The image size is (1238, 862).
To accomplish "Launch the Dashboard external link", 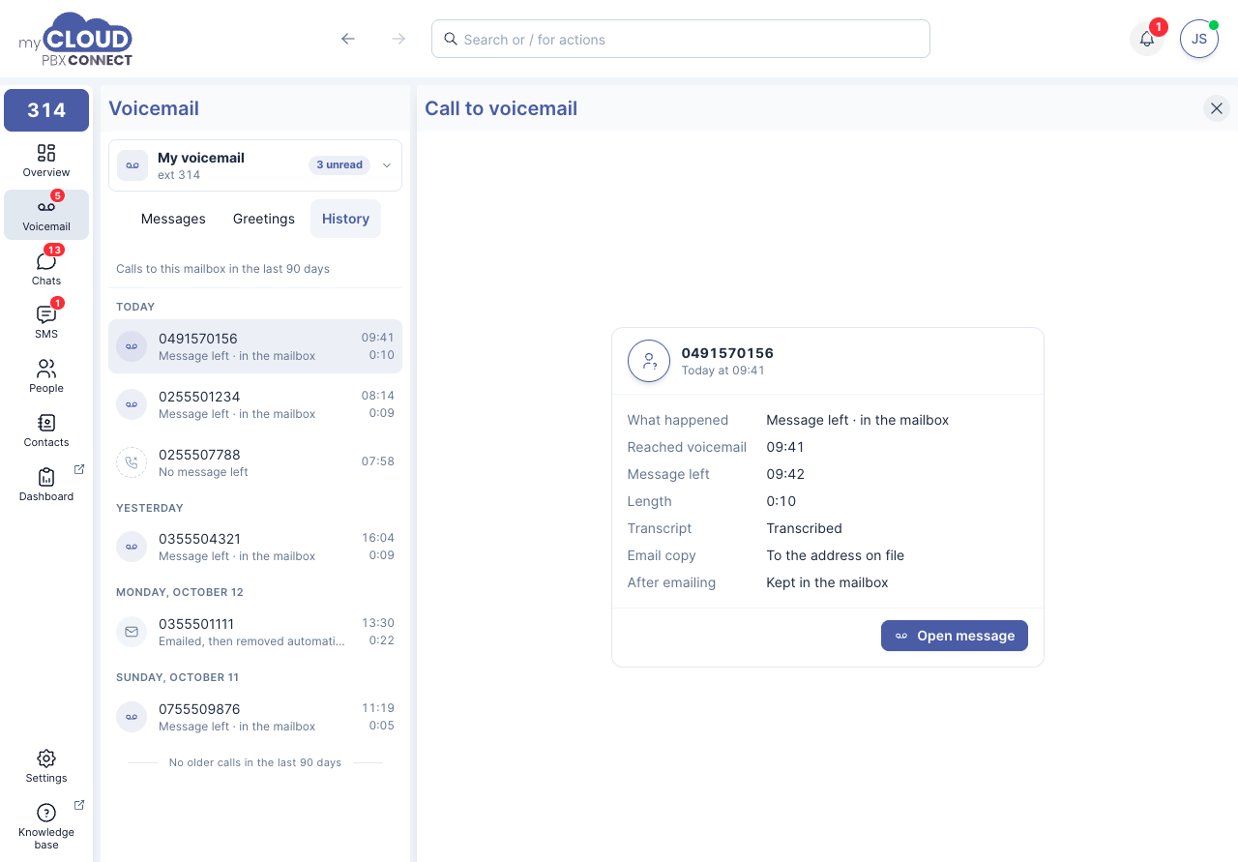I will (46, 485).
